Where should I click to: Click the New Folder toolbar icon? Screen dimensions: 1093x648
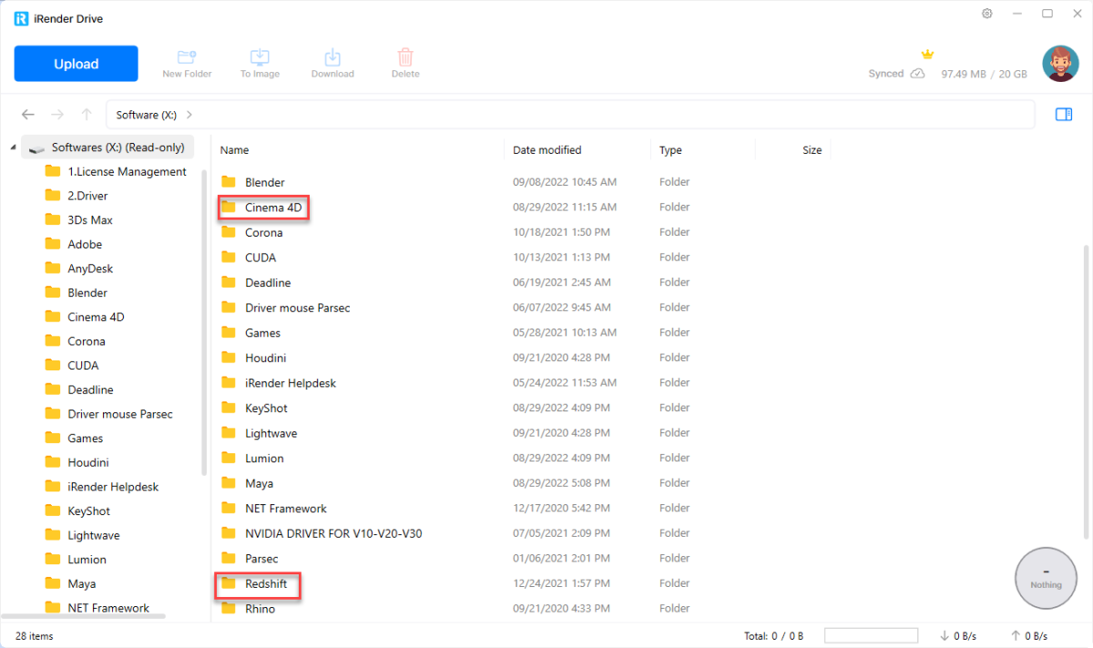pos(187,58)
